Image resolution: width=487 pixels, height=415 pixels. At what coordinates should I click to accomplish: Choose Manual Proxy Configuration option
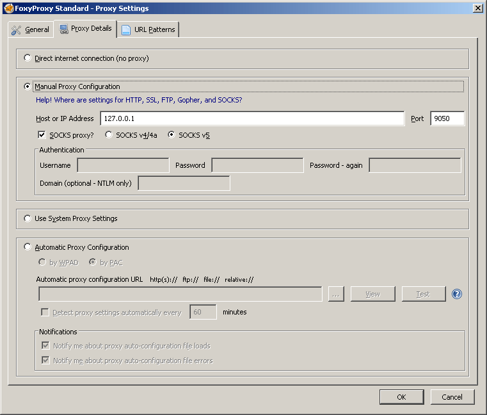28,86
